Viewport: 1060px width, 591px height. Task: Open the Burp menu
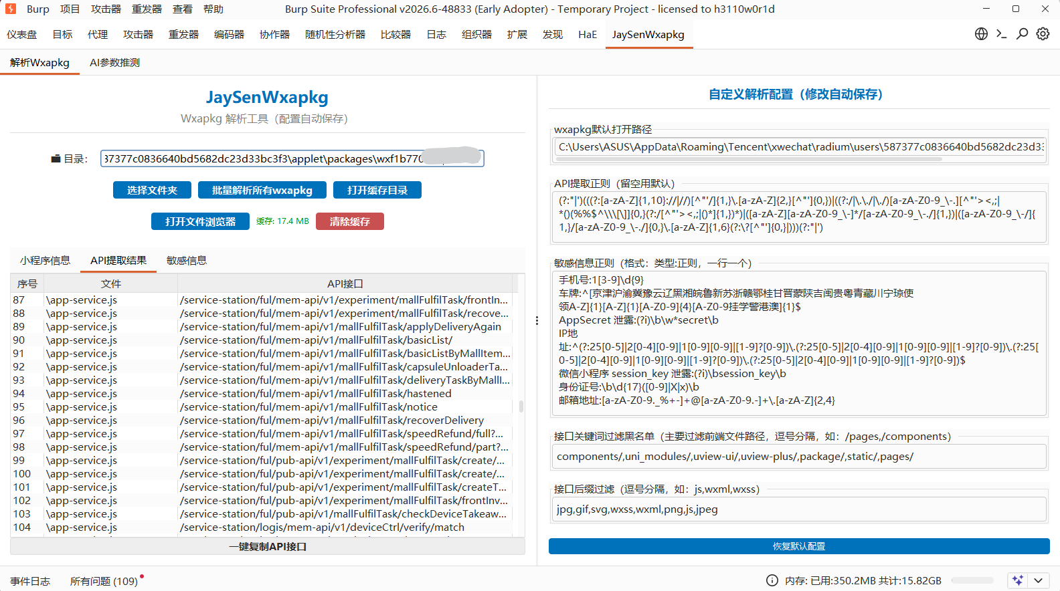(x=38, y=9)
